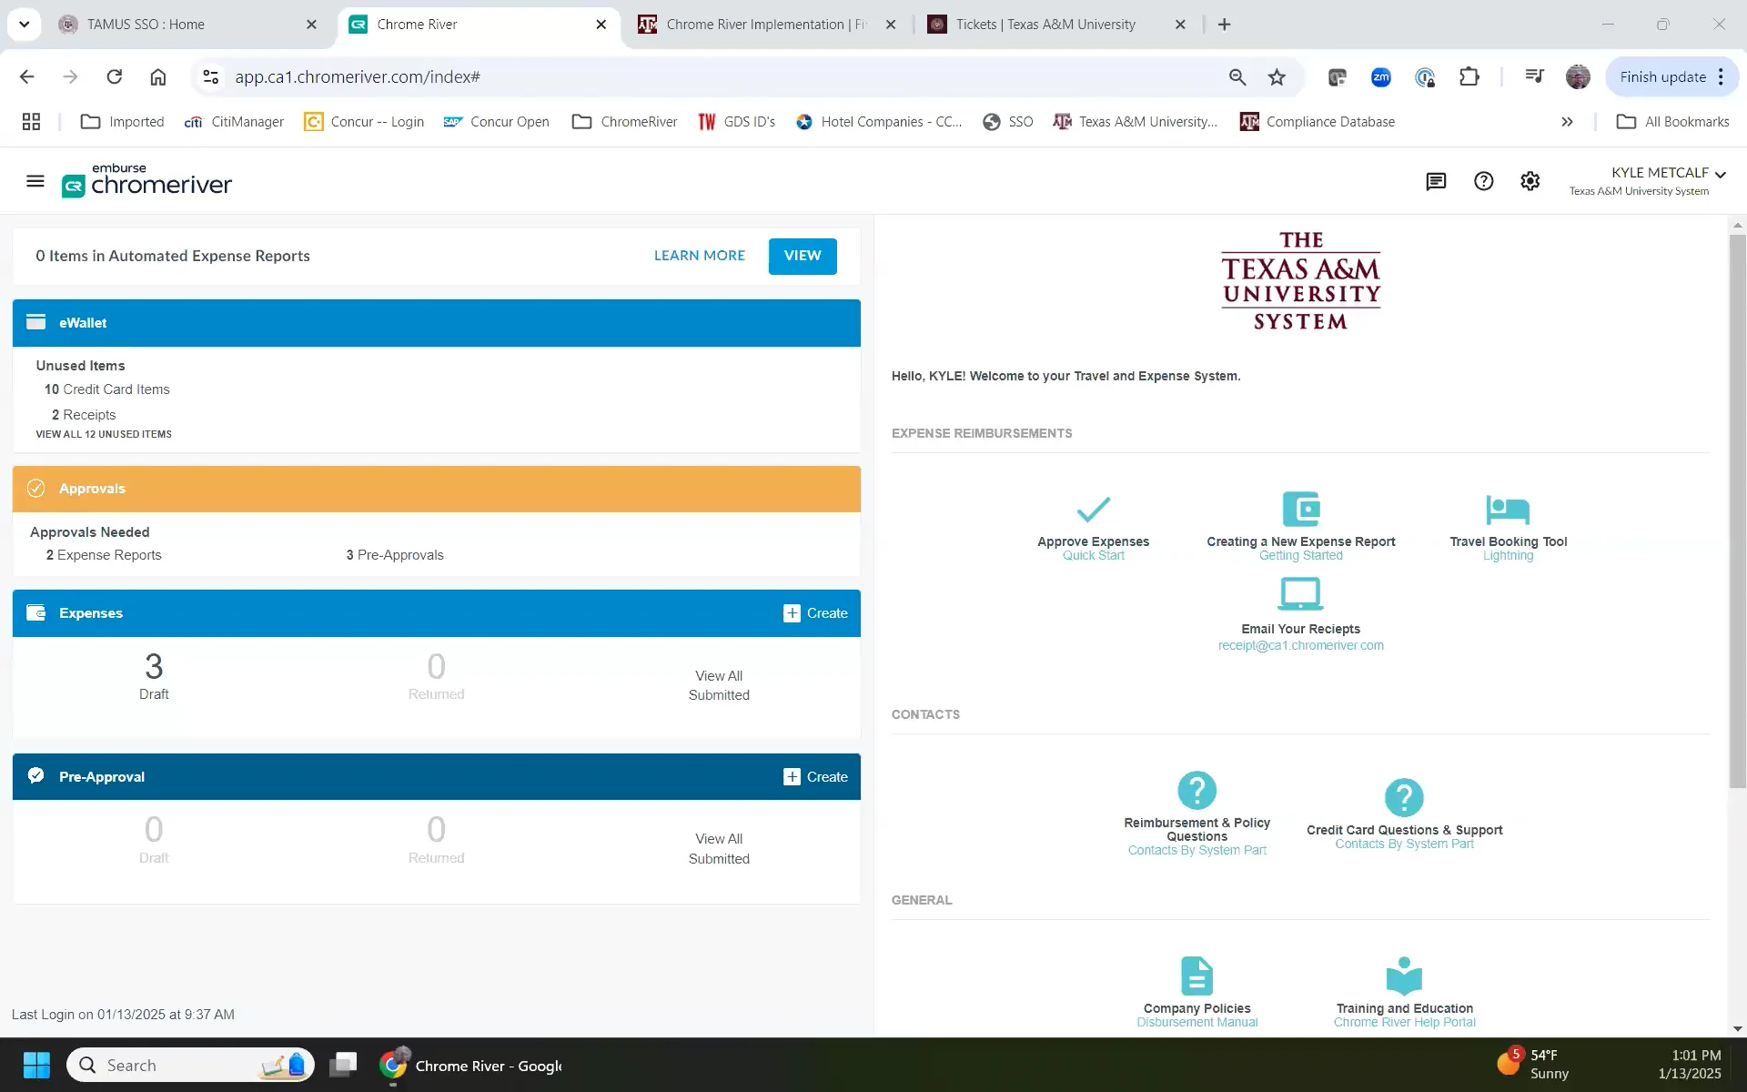The height and width of the screenshot is (1092, 1747).
Task: Expand the bookmarks overflow chevron
Action: coord(1567,122)
